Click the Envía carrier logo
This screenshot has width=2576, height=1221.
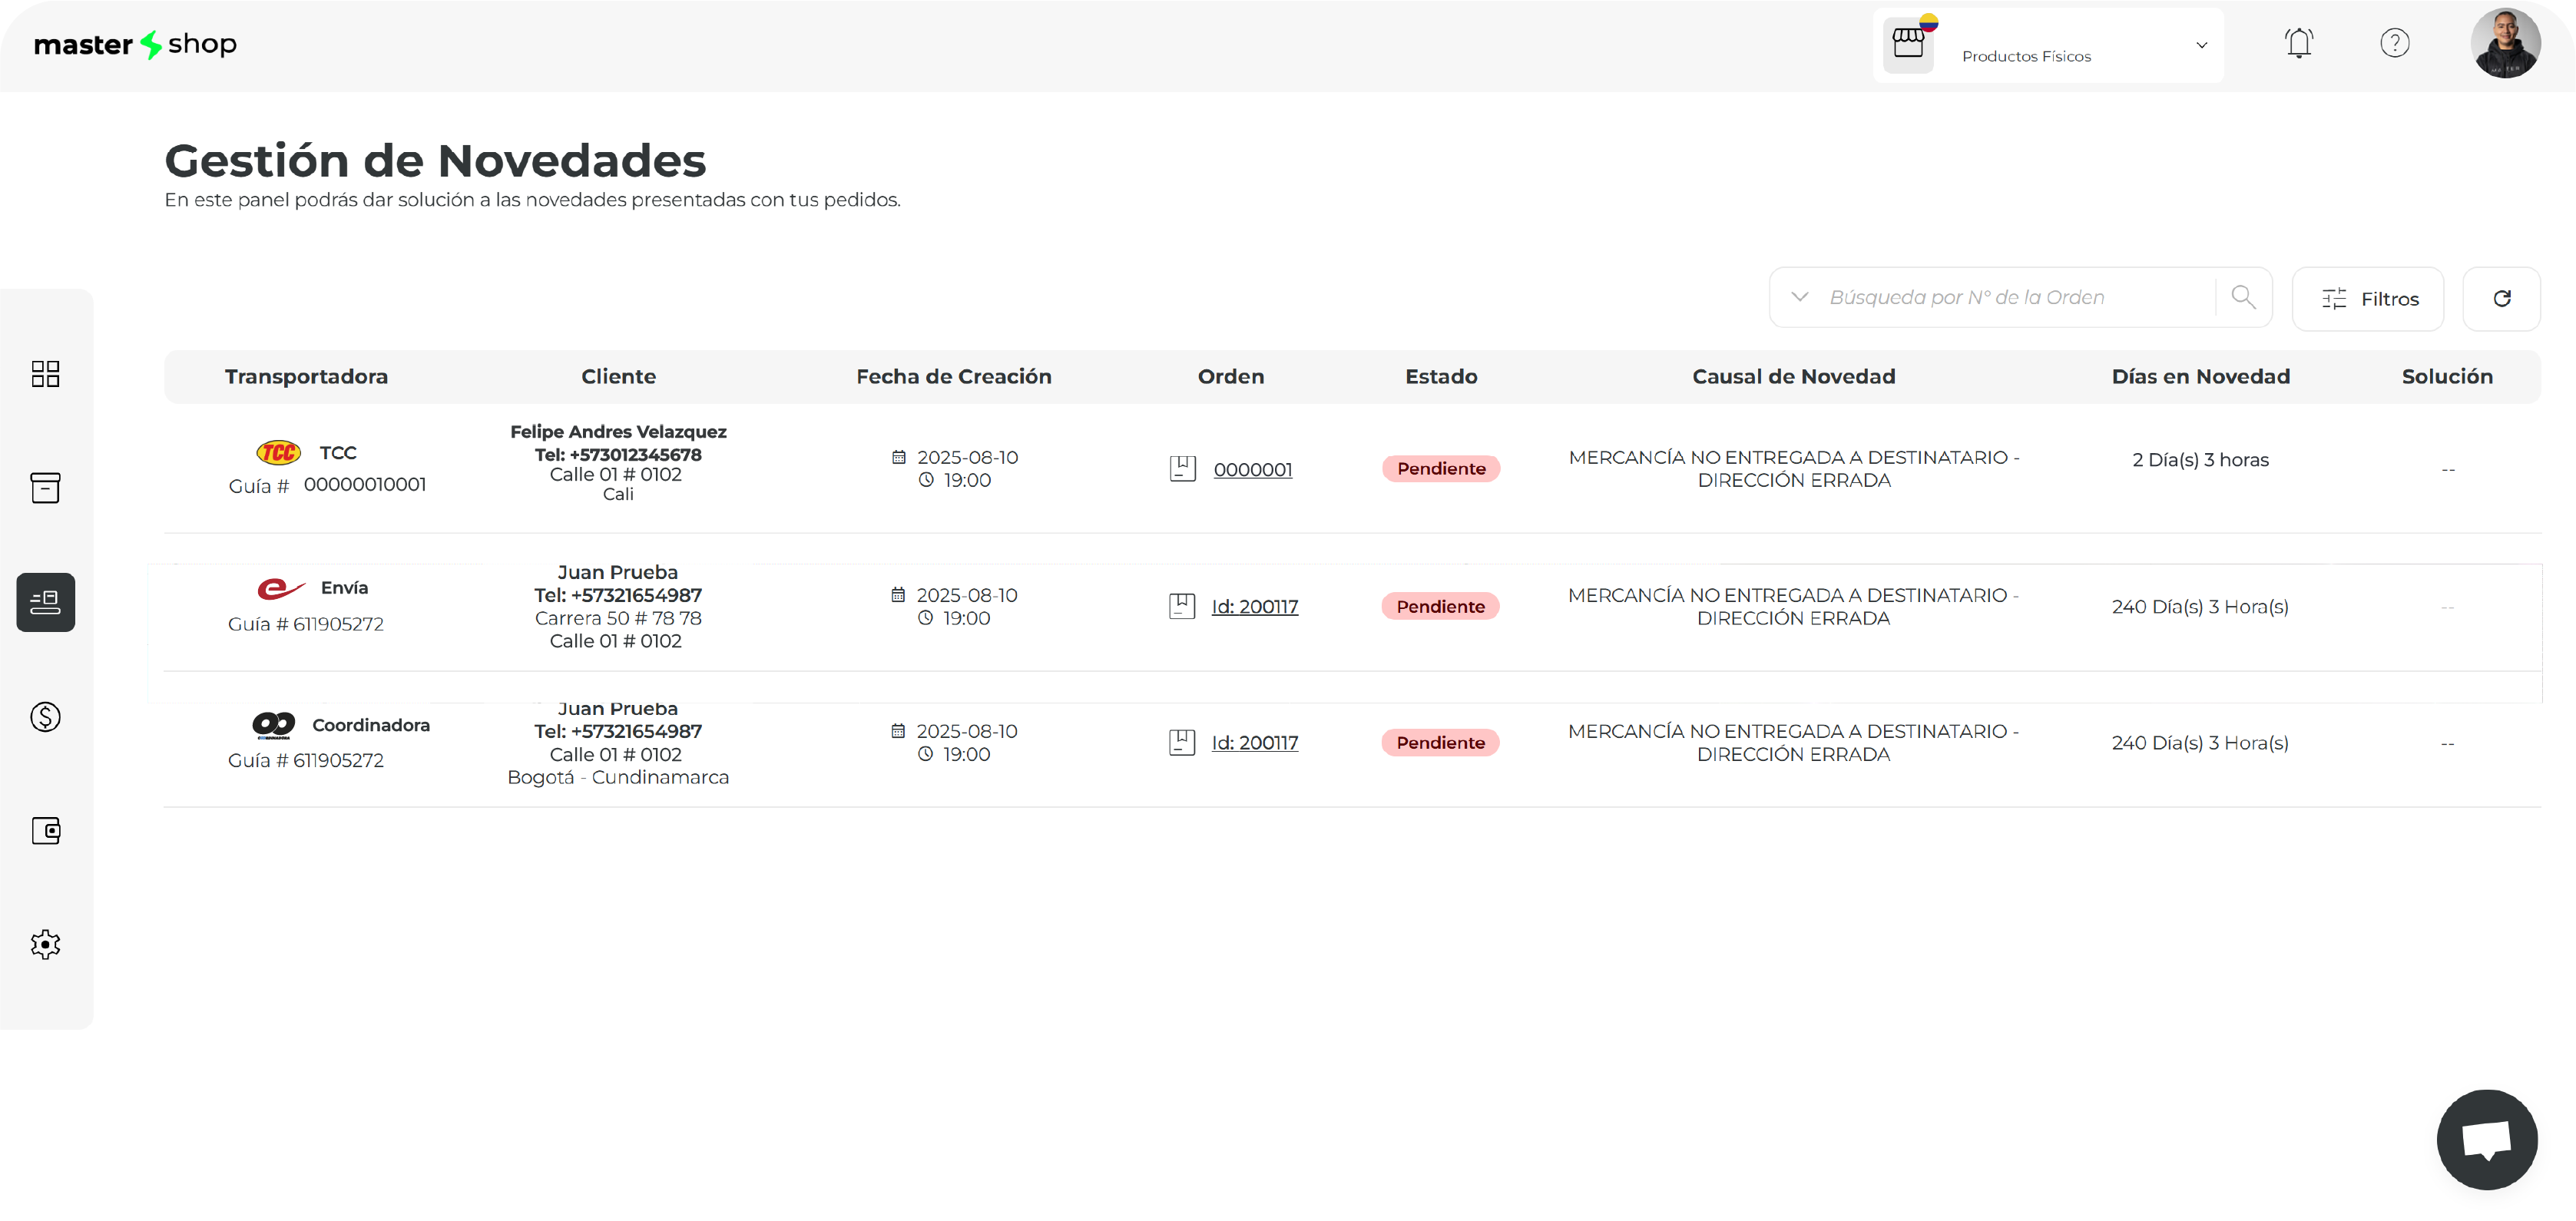pos(281,588)
